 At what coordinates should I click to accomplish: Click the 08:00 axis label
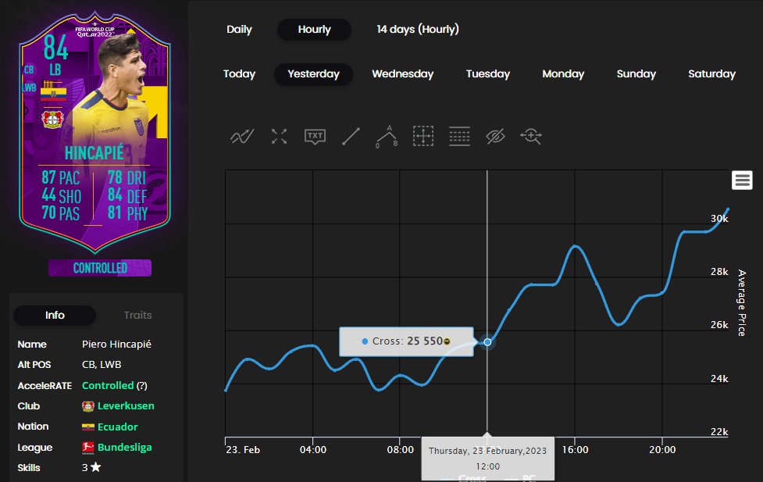(400, 450)
